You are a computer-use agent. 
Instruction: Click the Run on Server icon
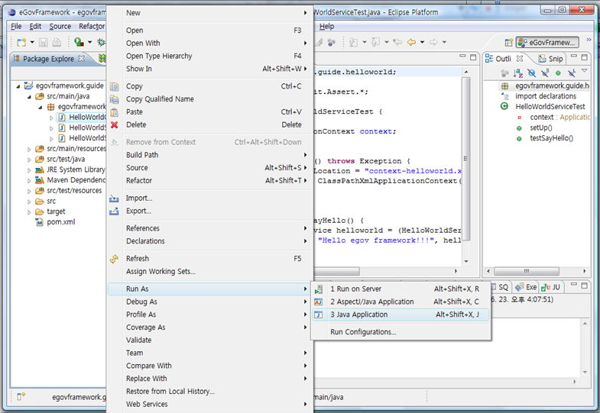click(x=319, y=289)
